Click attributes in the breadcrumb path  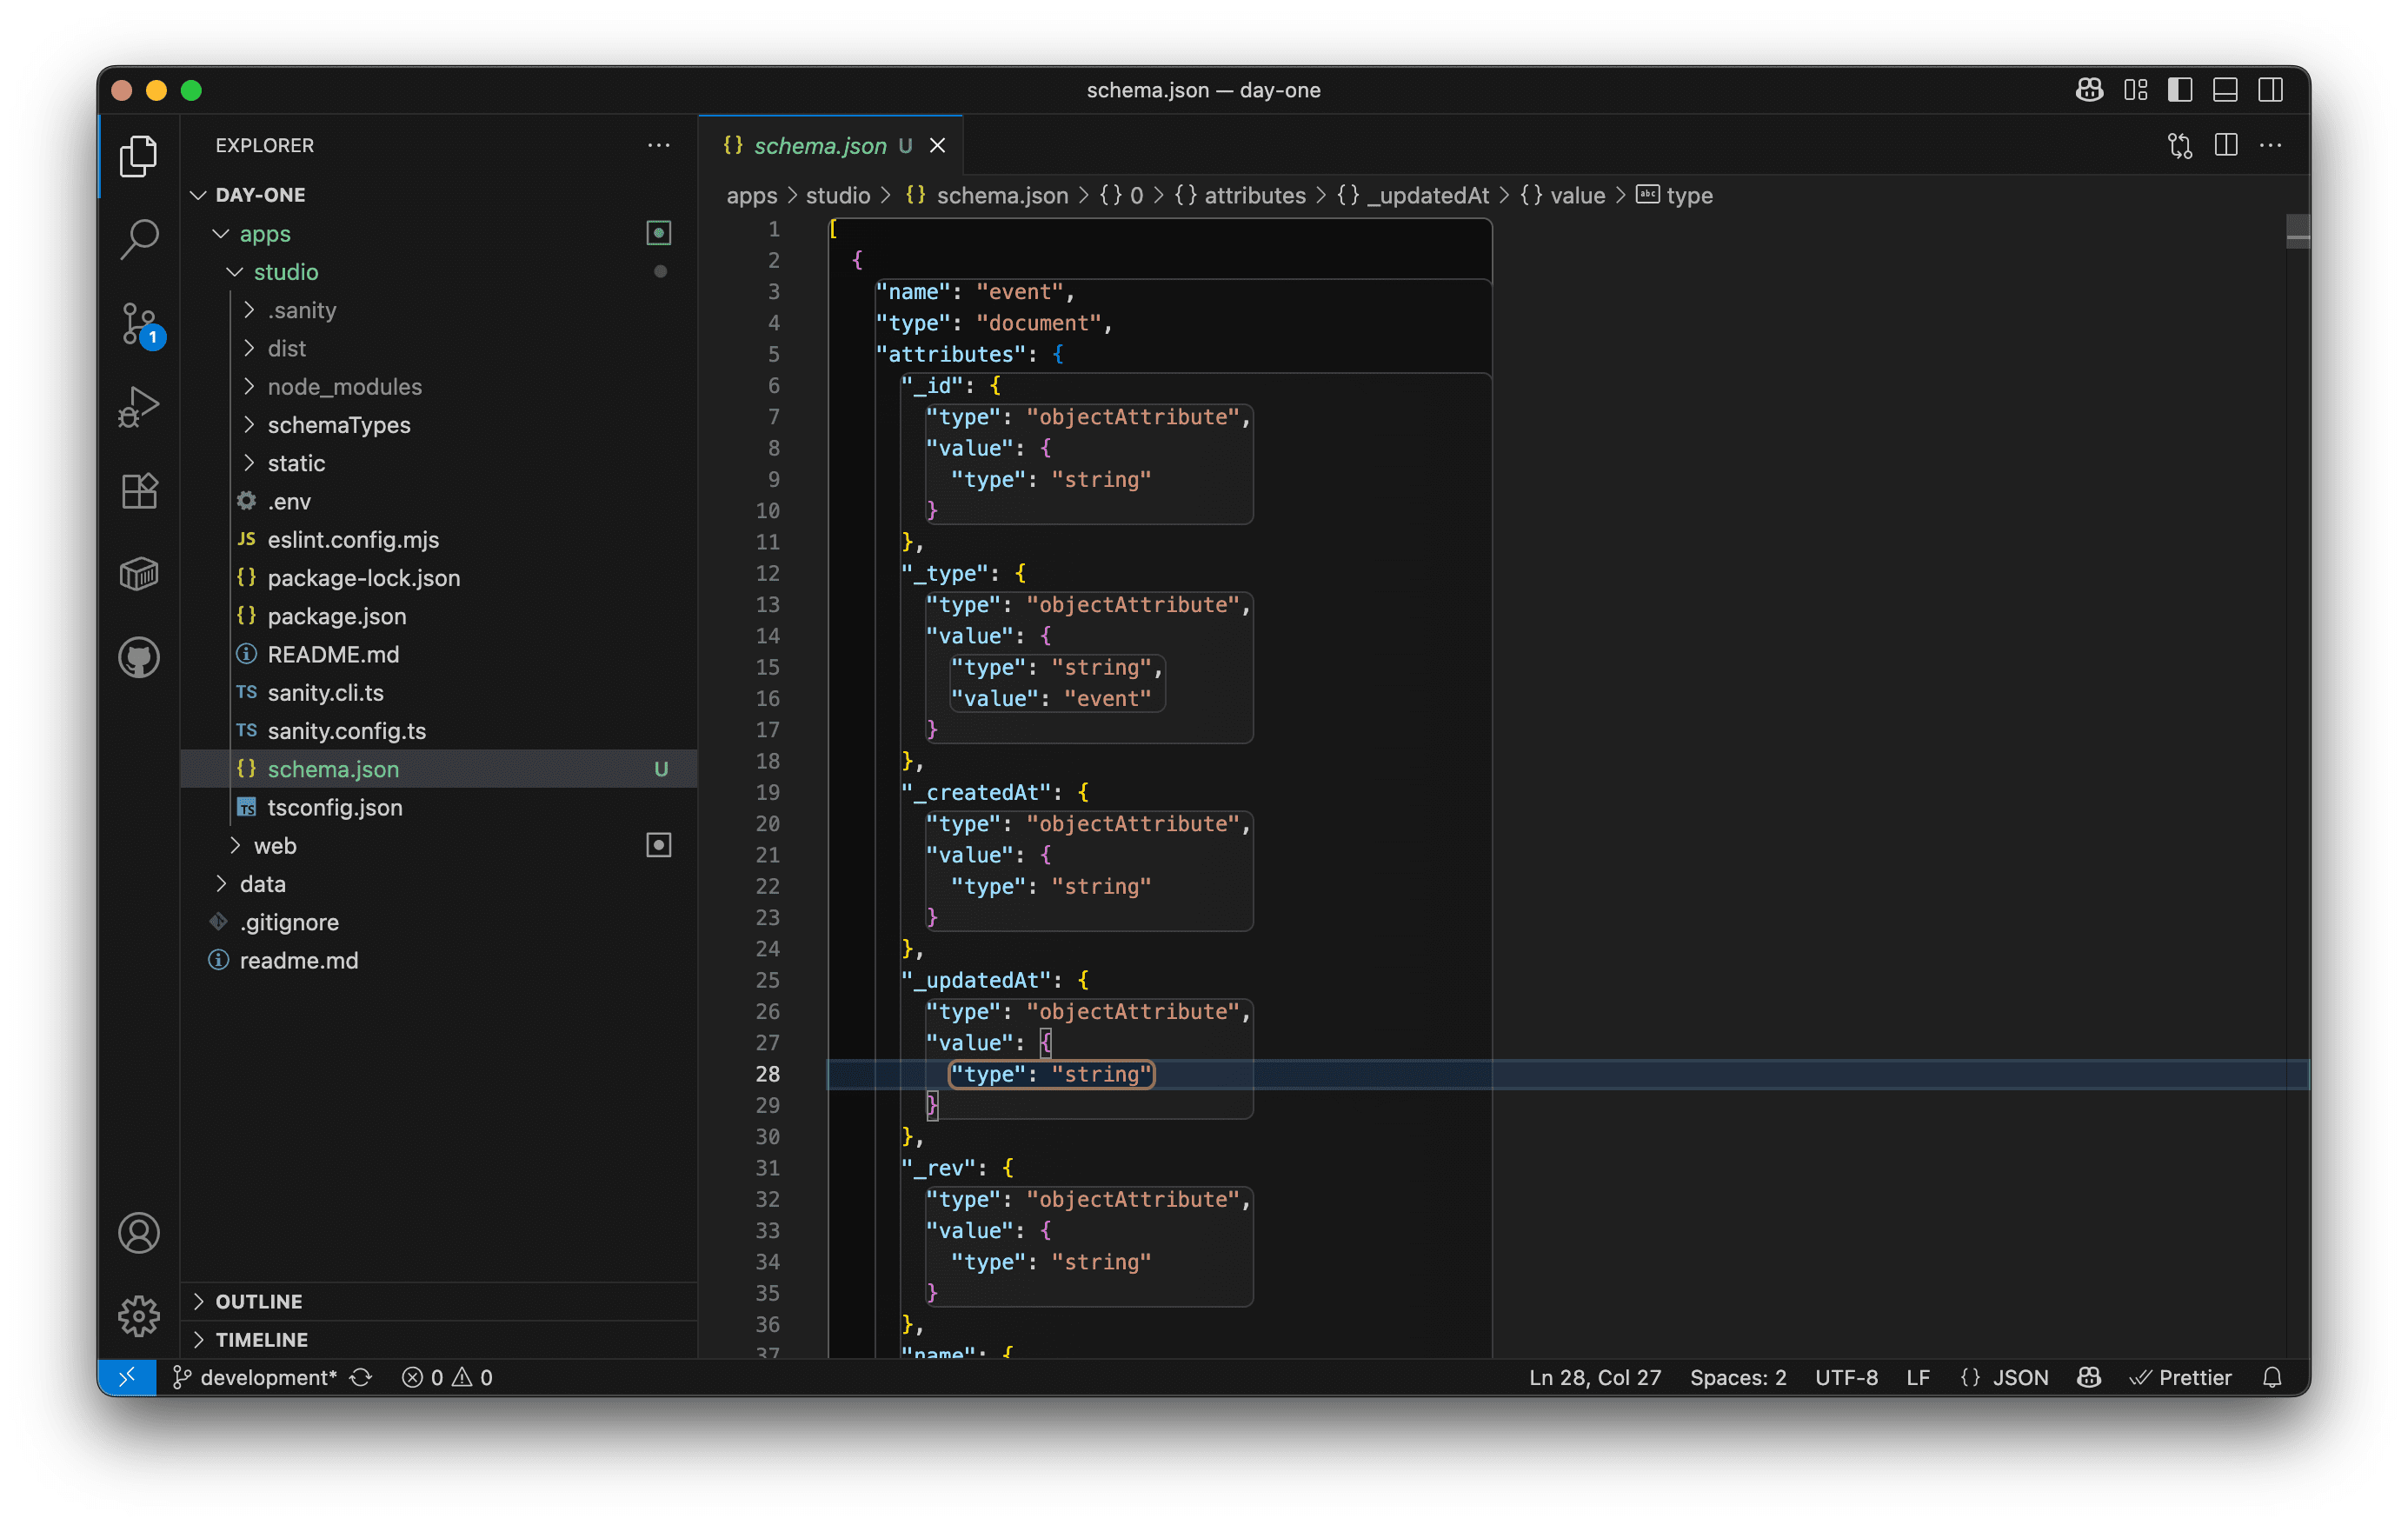coord(1254,196)
